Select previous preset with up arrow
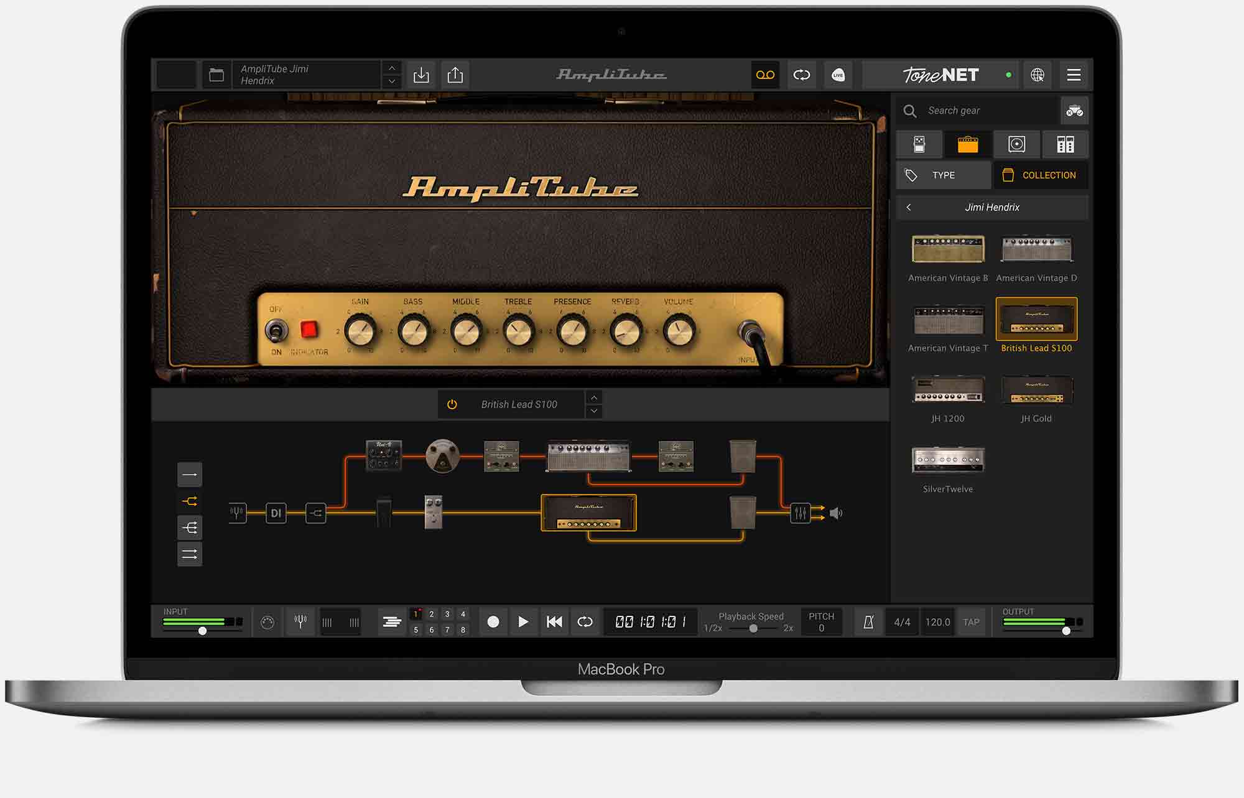The image size is (1244, 798). [x=391, y=68]
